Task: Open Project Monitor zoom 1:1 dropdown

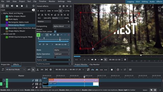Action: pos(78,60)
